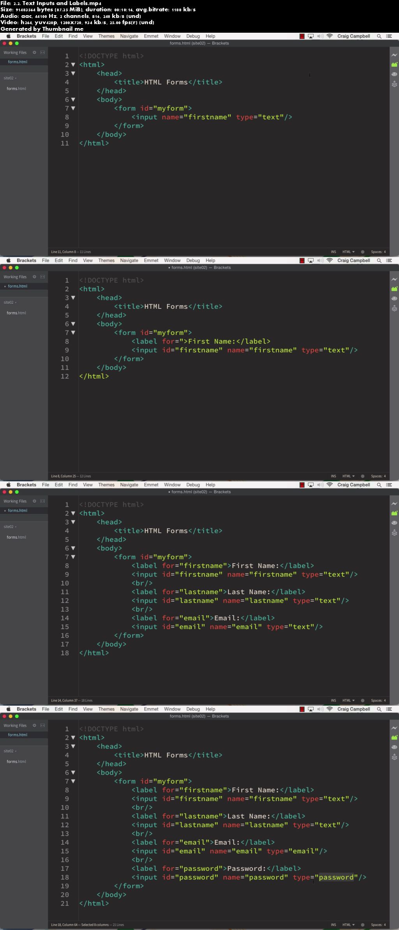Click Wi-Fi icon in 12-line frame menu bar

point(330,261)
